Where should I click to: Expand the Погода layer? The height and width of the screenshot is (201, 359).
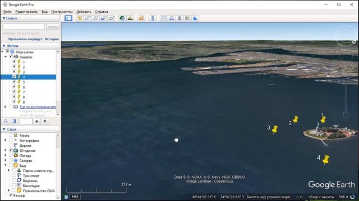click(6, 155)
